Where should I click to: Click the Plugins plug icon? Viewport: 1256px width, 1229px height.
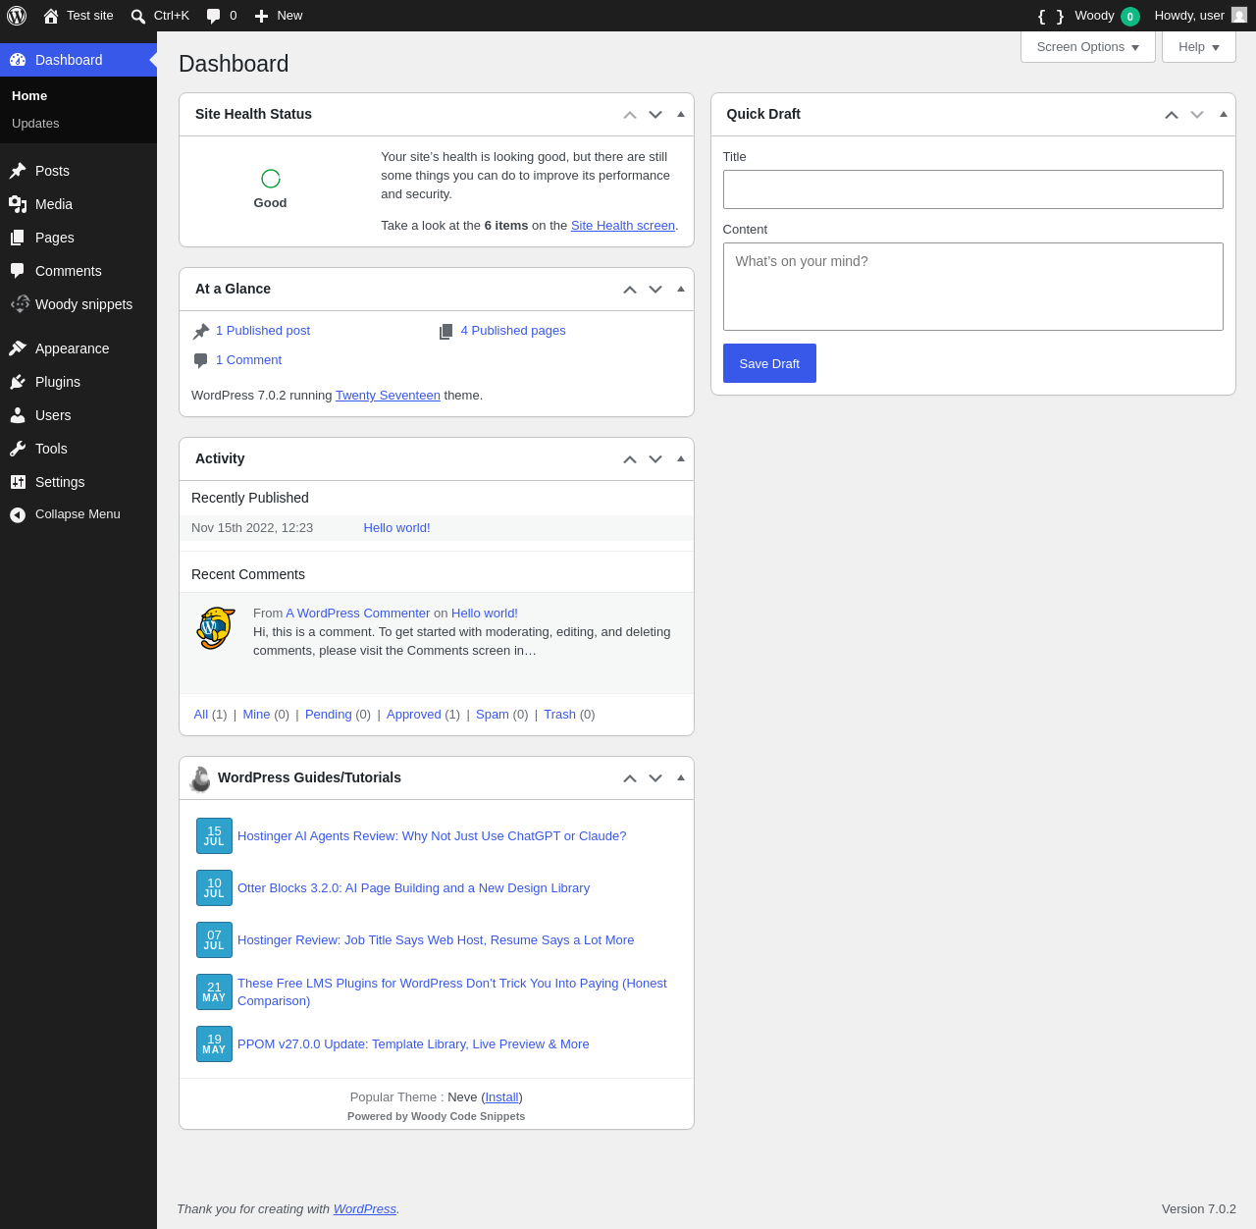[x=18, y=382]
